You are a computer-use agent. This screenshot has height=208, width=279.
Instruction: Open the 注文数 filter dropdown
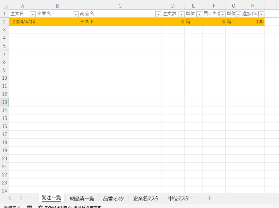click(181, 14)
